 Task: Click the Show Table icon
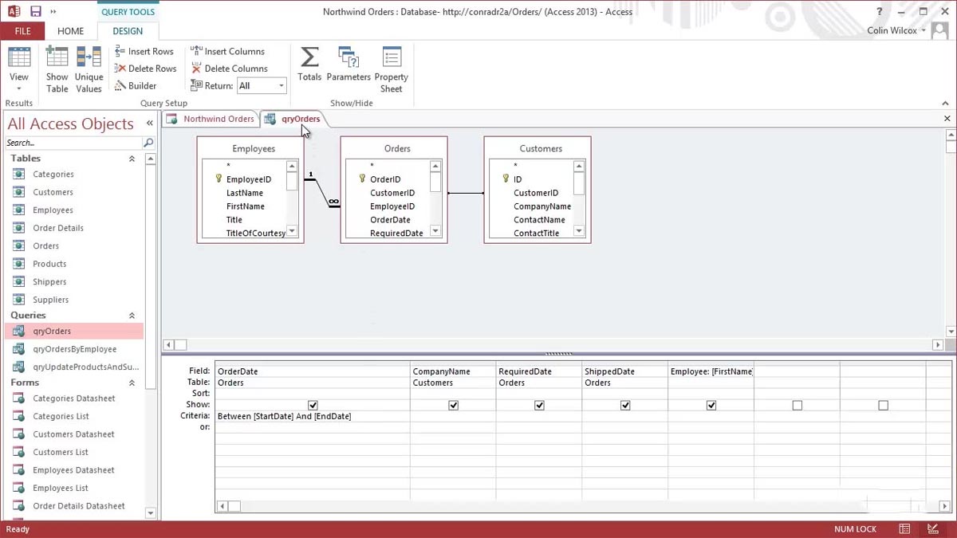[x=56, y=67]
